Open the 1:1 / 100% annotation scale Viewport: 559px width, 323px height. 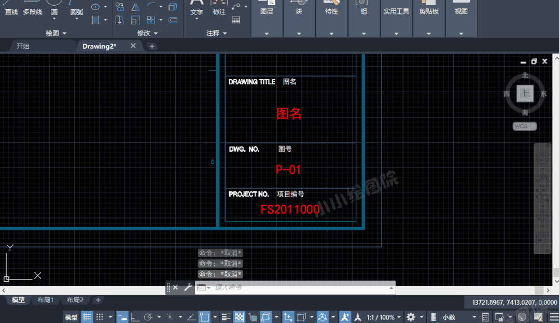[x=381, y=317]
